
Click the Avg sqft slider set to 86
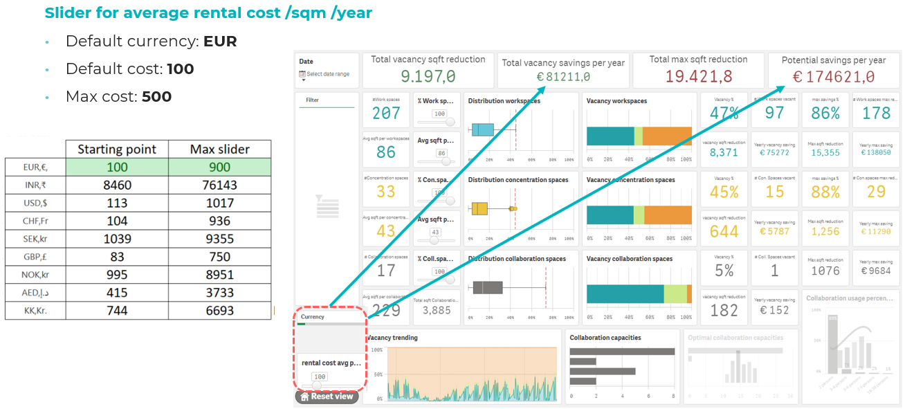[x=447, y=161]
